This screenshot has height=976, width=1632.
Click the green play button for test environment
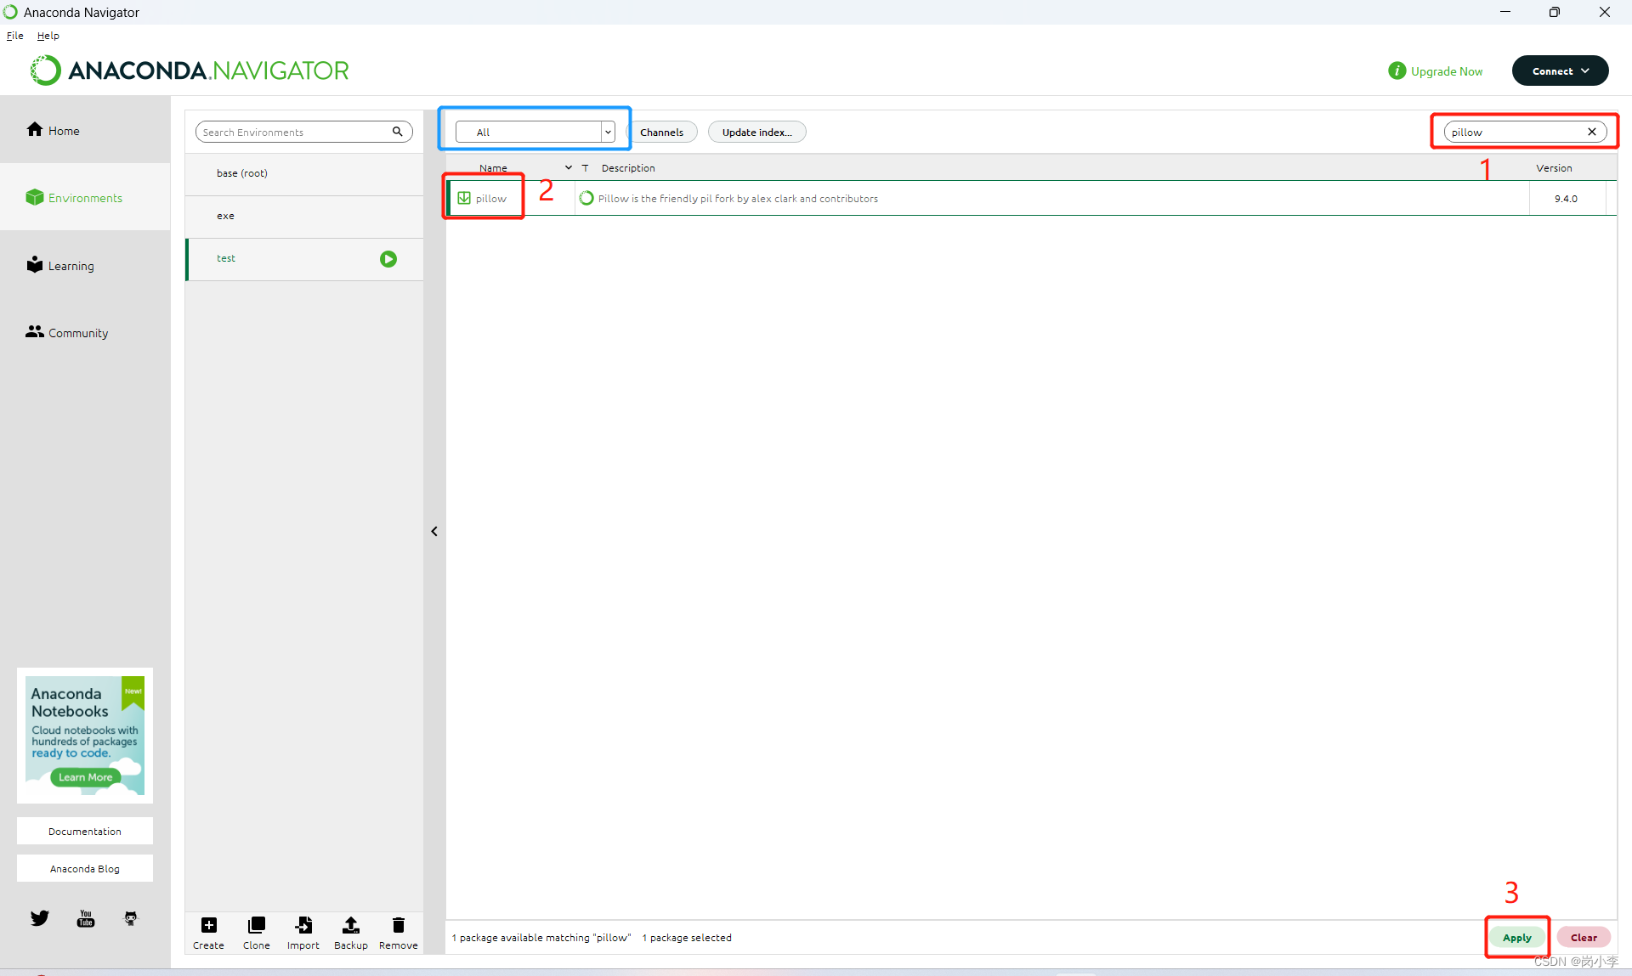click(388, 259)
